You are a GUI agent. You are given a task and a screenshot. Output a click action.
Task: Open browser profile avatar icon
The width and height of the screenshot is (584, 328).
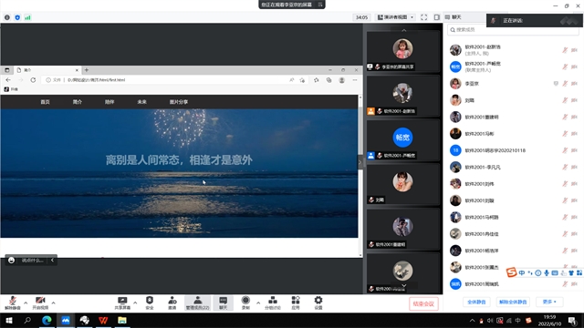click(341, 80)
